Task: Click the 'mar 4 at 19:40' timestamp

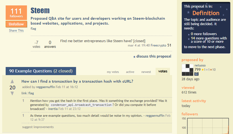Action: pyautogui.click(x=139, y=45)
